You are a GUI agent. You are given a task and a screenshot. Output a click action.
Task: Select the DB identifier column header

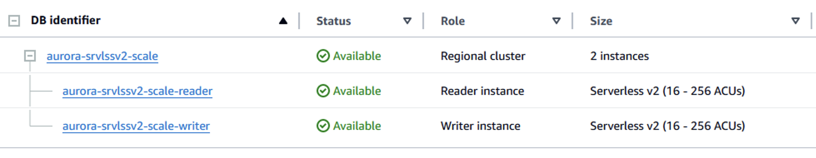tap(66, 20)
